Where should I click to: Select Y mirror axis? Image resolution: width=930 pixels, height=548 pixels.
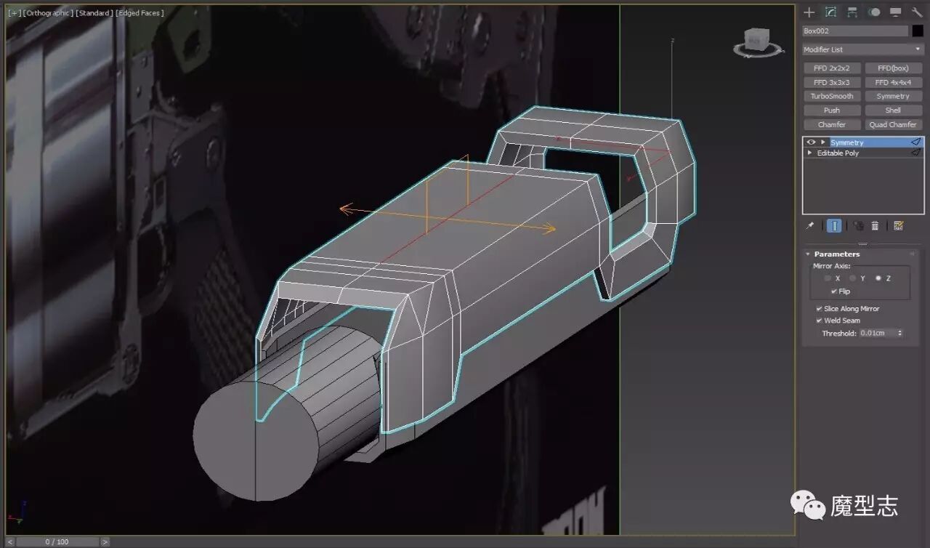[853, 278]
